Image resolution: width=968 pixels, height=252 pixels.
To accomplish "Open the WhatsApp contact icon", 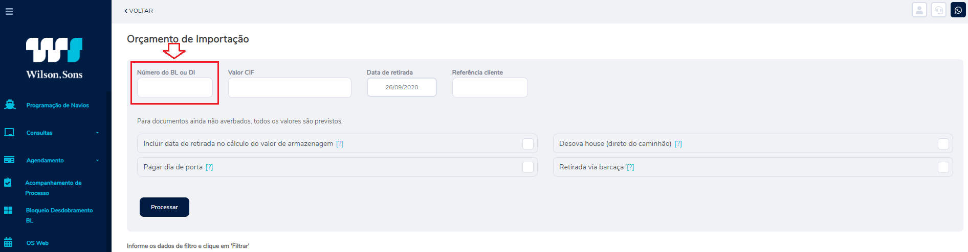I will 958,10.
